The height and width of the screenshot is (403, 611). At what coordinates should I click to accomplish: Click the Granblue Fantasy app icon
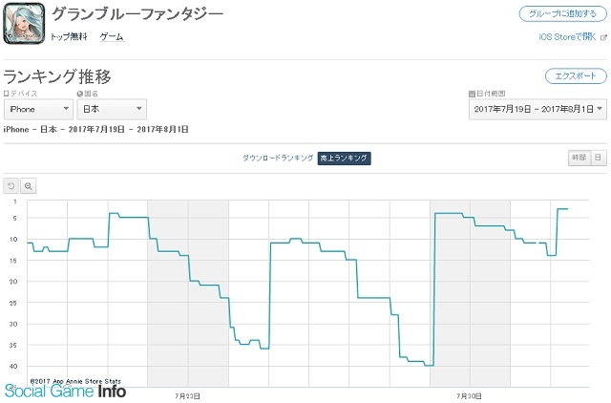click(24, 23)
